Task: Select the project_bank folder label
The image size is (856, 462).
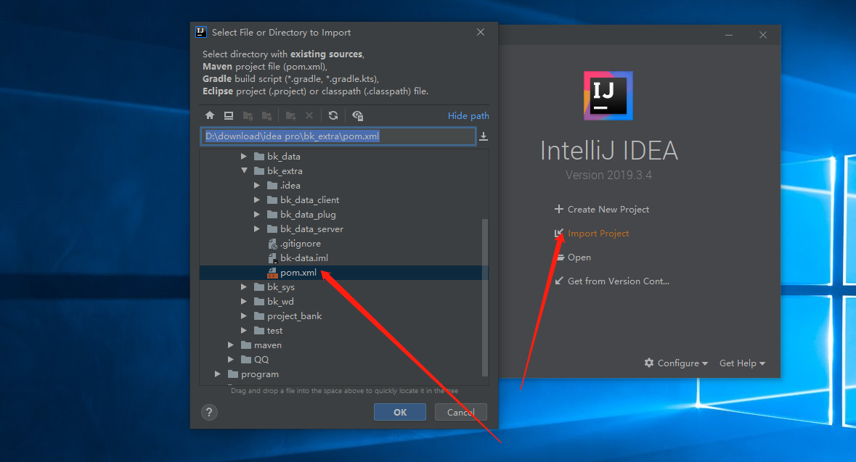Action: pyautogui.click(x=294, y=316)
